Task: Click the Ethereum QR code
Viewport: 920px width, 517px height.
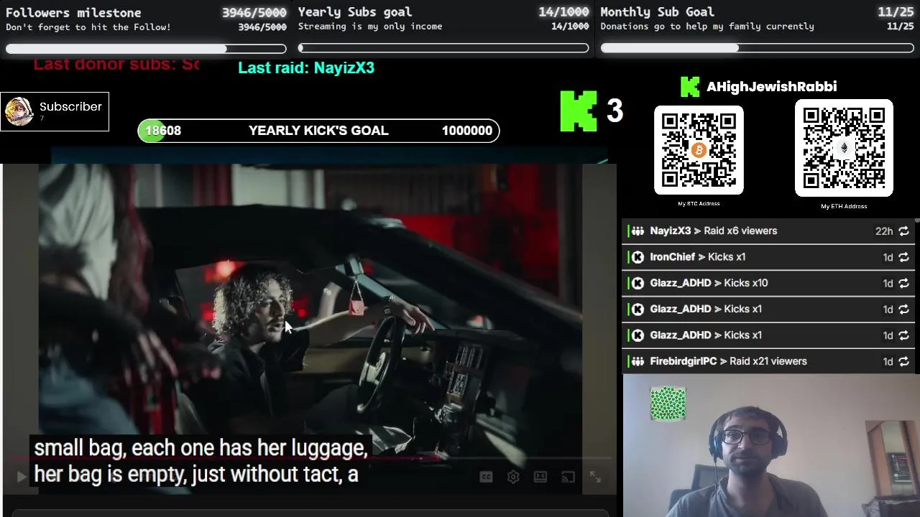Action: (x=844, y=148)
